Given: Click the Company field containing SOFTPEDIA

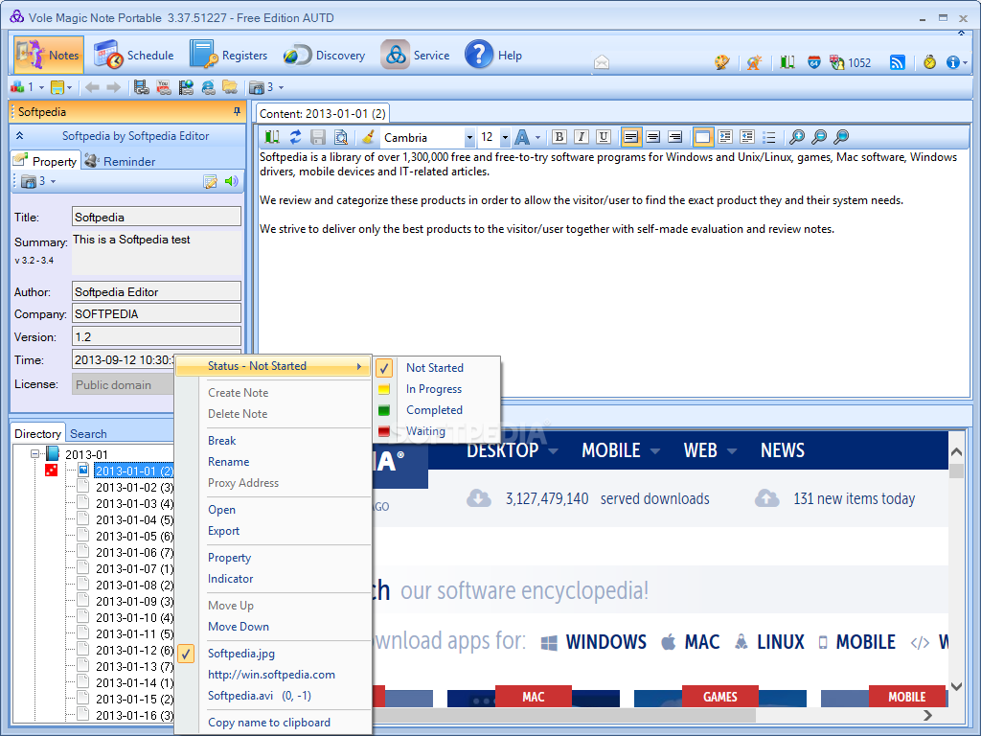Looking at the screenshot, I should pyautogui.click(x=156, y=313).
